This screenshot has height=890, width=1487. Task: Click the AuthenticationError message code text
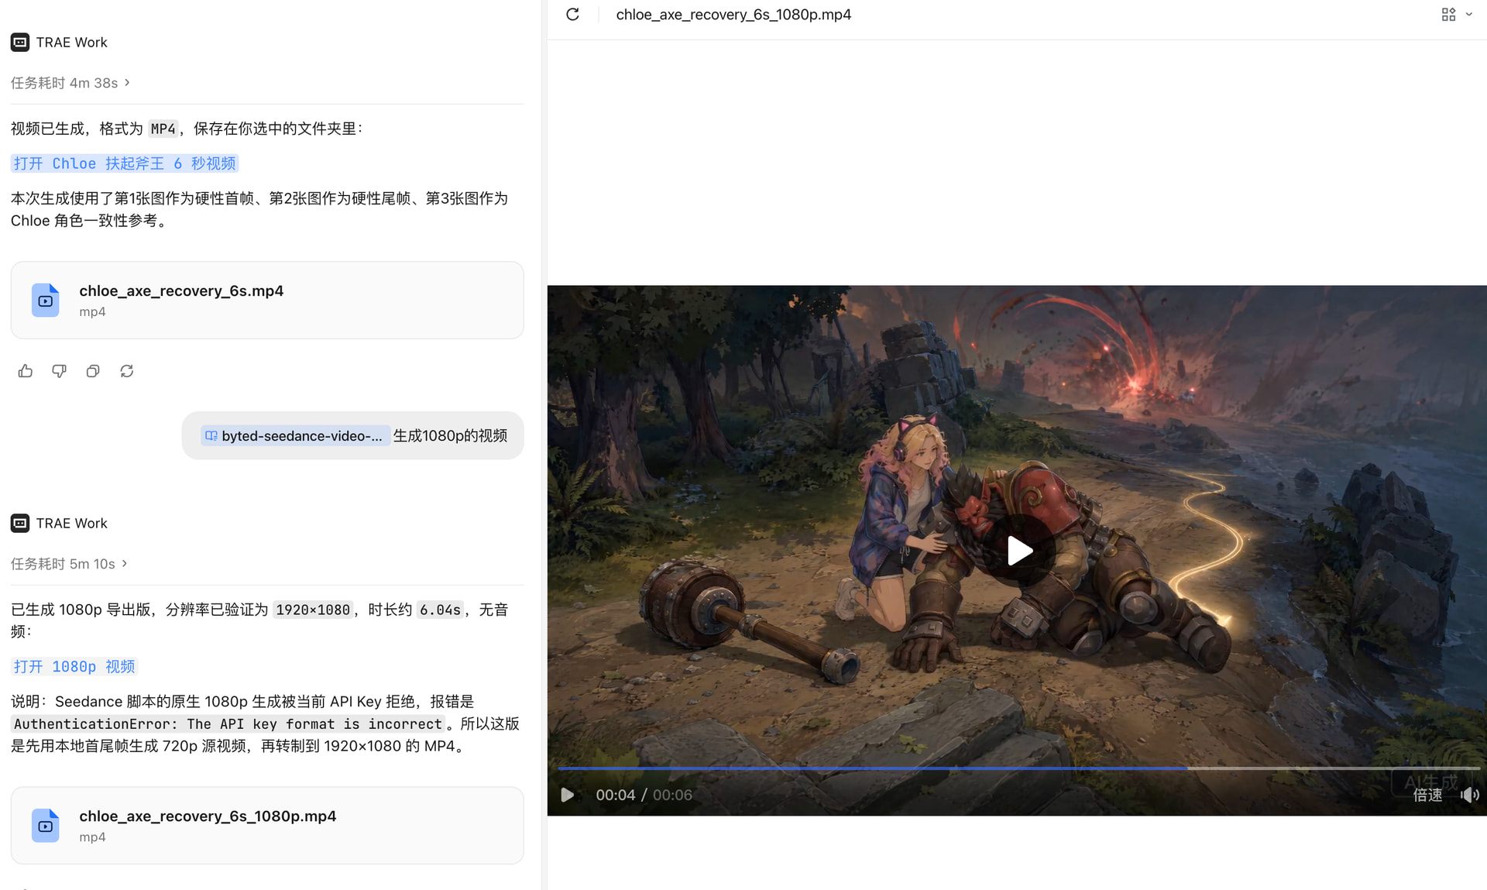pyautogui.click(x=228, y=724)
